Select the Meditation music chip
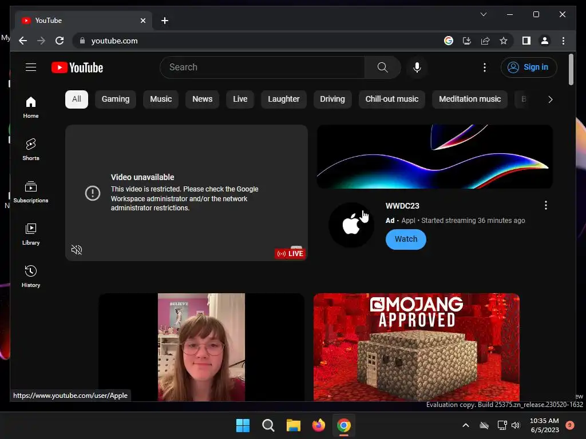This screenshot has height=439, width=586. tap(470, 99)
